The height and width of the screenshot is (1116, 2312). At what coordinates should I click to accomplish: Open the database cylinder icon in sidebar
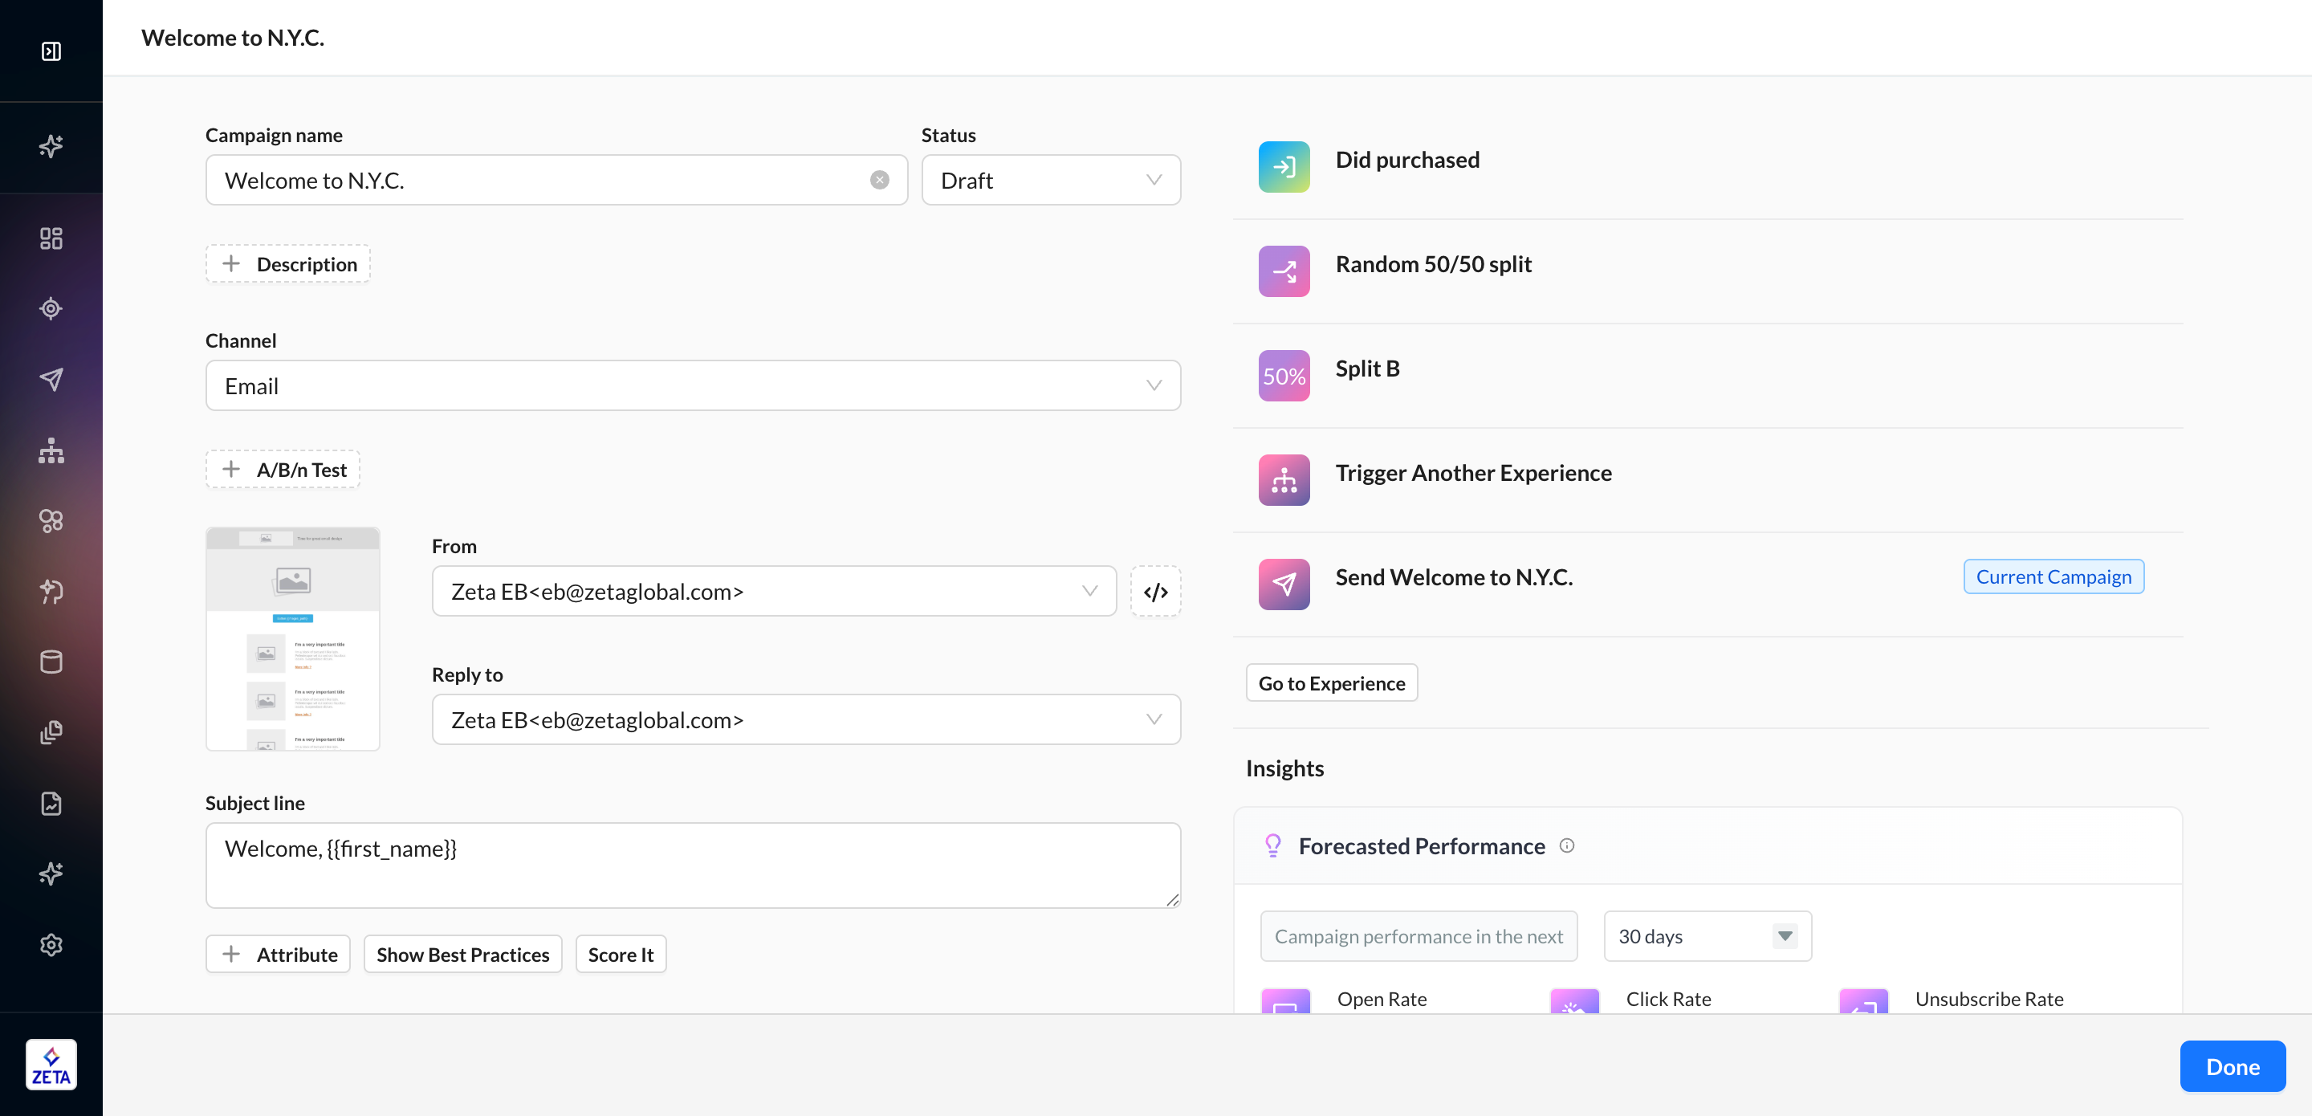click(51, 662)
